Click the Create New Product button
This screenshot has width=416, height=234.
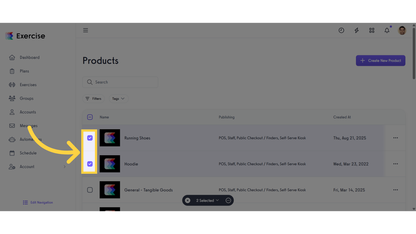coord(380,60)
